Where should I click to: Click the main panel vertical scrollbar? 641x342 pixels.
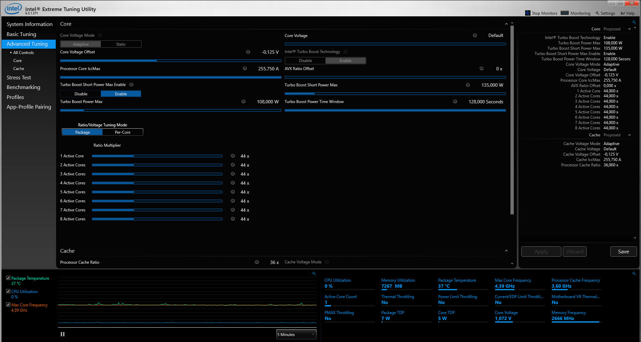(512, 121)
